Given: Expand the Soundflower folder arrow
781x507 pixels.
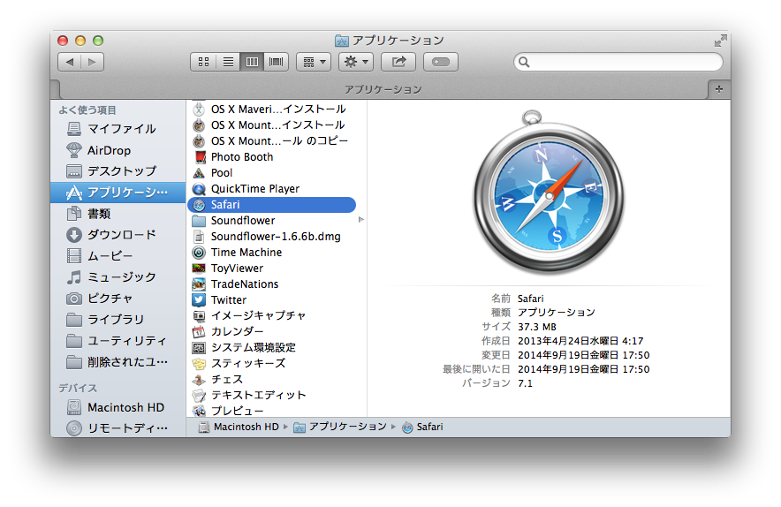Looking at the screenshot, I should pyautogui.click(x=360, y=220).
